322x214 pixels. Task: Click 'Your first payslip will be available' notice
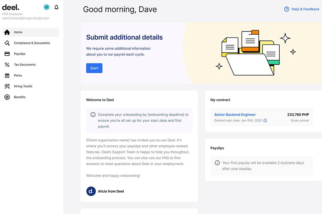263,166
